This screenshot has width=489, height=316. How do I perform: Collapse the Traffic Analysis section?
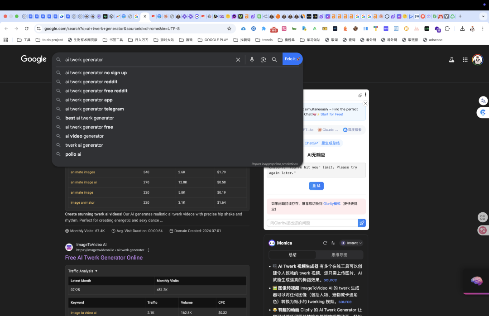(x=83, y=271)
